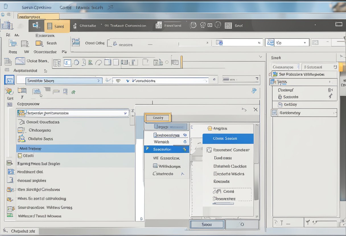Toggle the checkbox beside Oteam
The width and height of the screenshot is (346, 236).
[x=20, y=155]
